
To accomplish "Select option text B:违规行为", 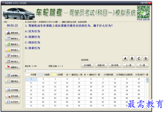I will click(x=33, y=37).
